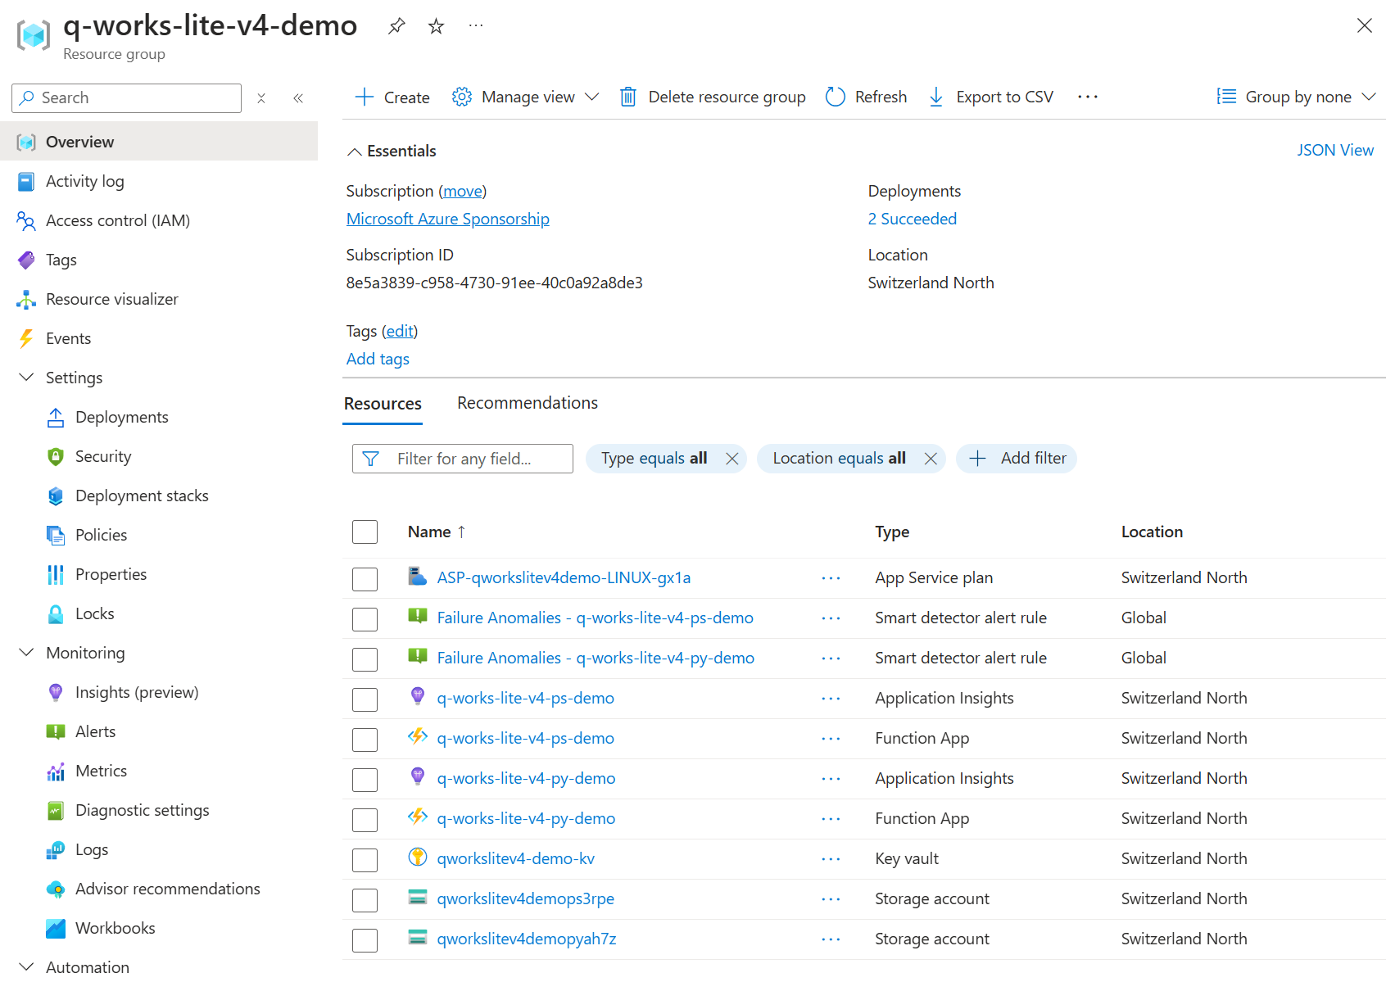Check qworkslitev4demops3rpe storage row checkbox
This screenshot has height=982, width=1395.
click(x=365, y=900)
